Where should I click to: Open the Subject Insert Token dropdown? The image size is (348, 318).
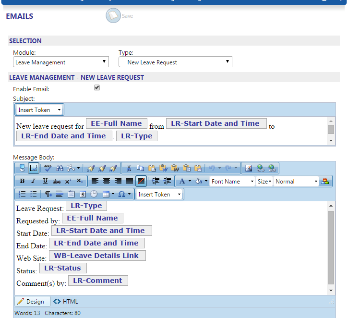39,110
